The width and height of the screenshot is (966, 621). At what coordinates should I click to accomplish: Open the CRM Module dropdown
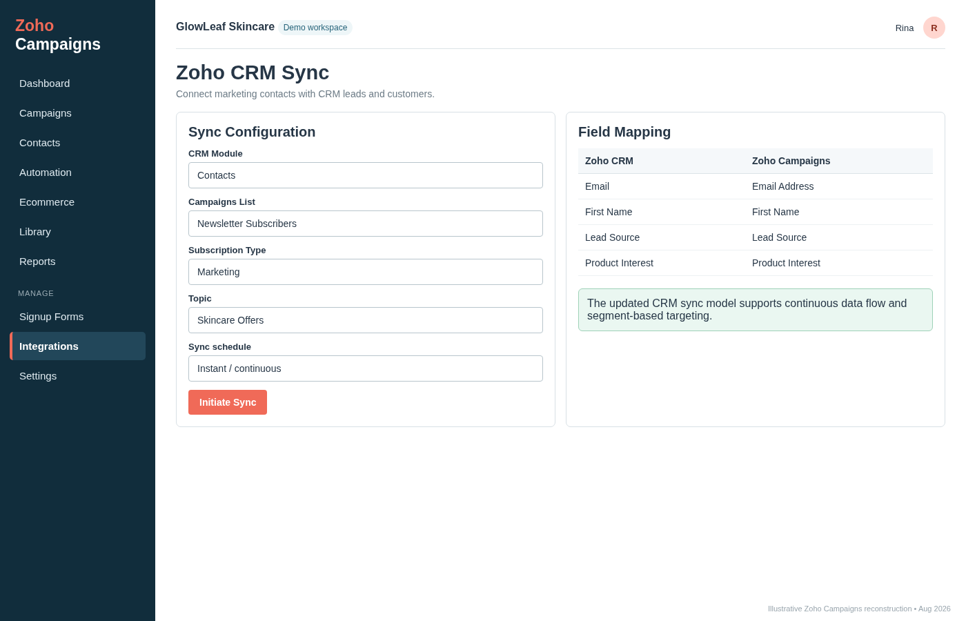(366, 175)
